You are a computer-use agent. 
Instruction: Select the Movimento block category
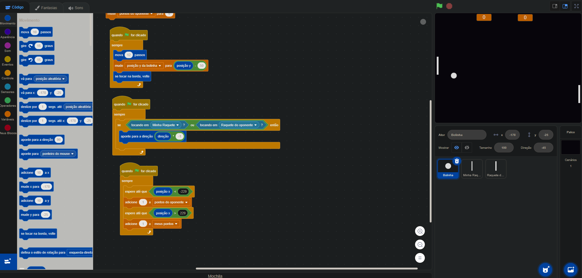pyautogui.click(x=8, y=20)
